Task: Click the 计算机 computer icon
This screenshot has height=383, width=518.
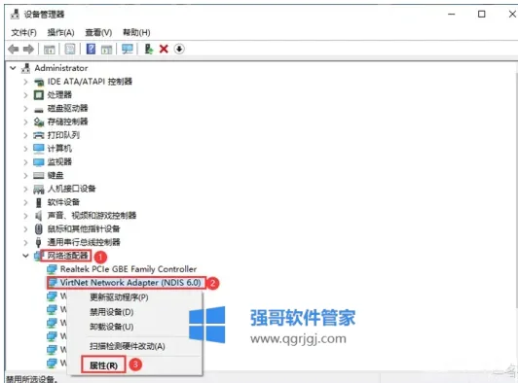Action: pos(39,149)
